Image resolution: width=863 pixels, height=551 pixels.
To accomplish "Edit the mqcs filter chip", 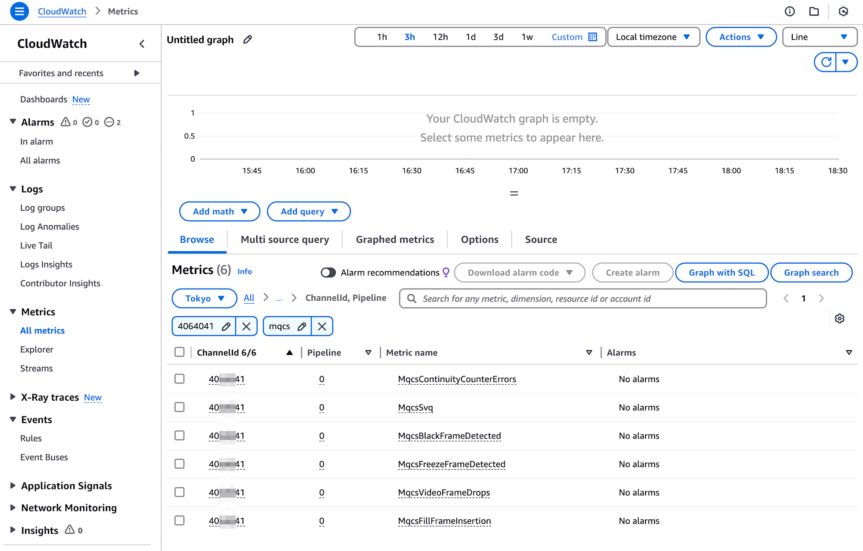I will pyautogui.click(x=302, y=326).
